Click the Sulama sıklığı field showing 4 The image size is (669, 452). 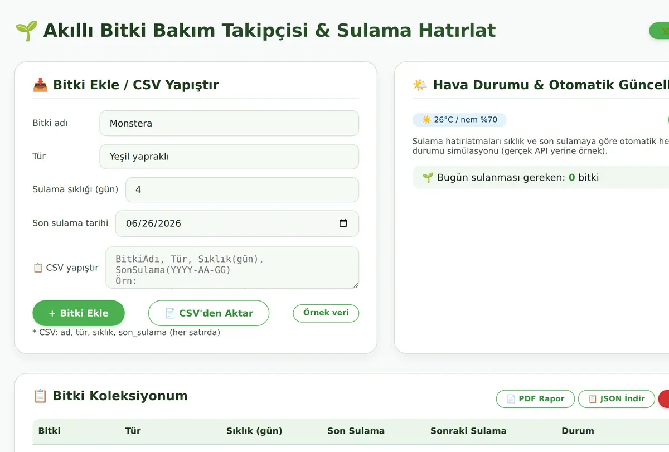tap(242, 190)
